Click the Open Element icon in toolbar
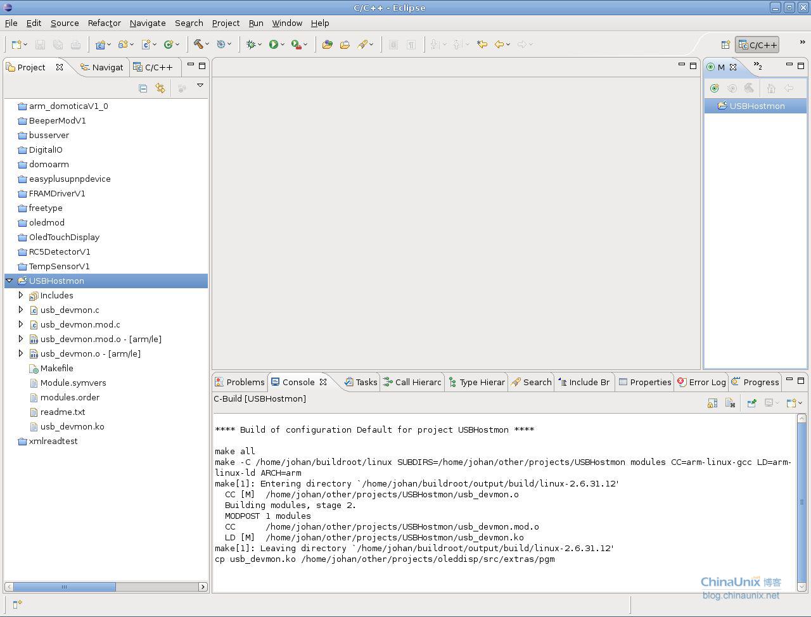The width and height of the screenshot is (811, 617). click(327, 44)
